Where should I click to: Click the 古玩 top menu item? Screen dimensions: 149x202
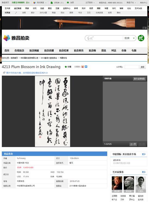coord(35,8)
